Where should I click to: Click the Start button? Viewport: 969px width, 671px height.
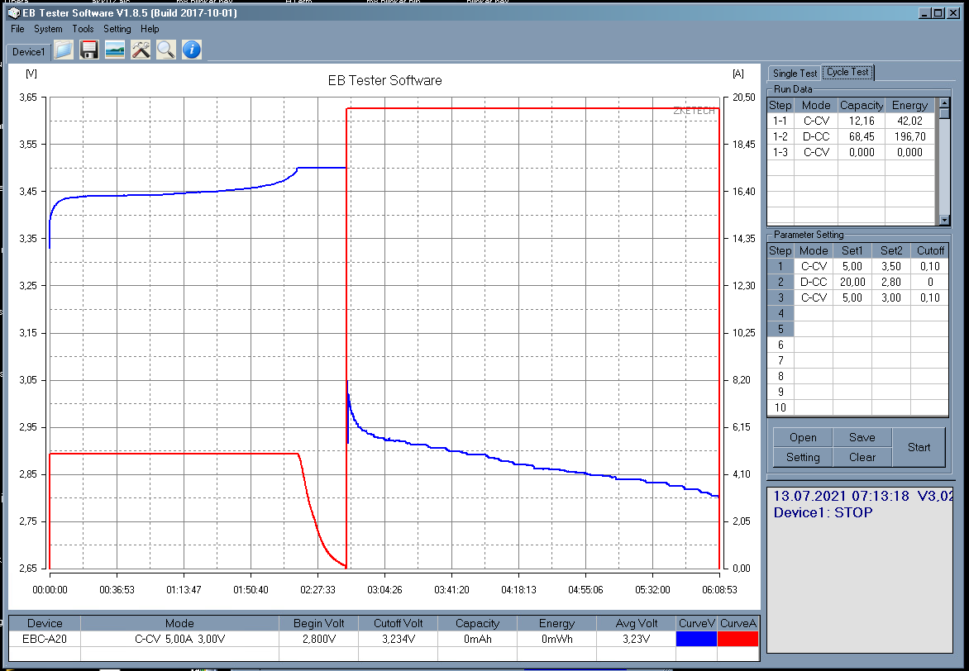click(x=919, y=447)
